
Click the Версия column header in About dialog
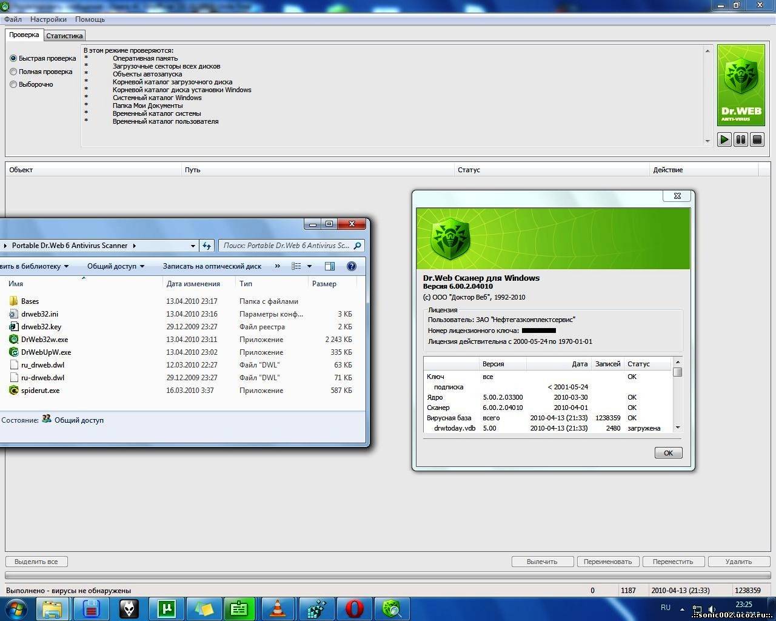(503, 364)
